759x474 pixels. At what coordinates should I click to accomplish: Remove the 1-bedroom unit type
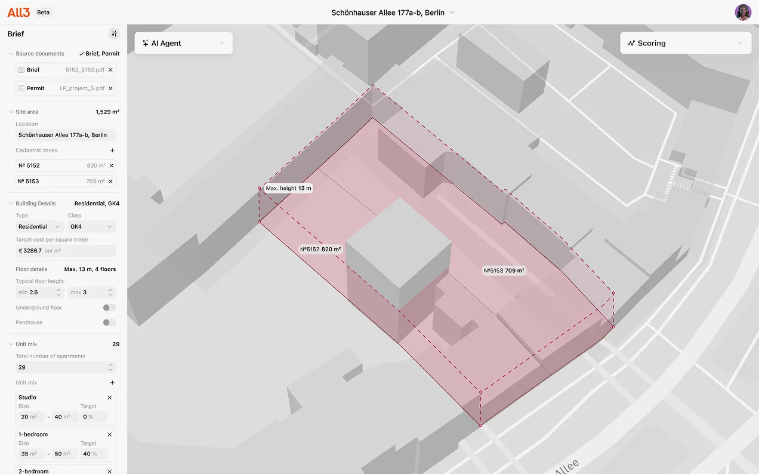[x=110, y=435]
